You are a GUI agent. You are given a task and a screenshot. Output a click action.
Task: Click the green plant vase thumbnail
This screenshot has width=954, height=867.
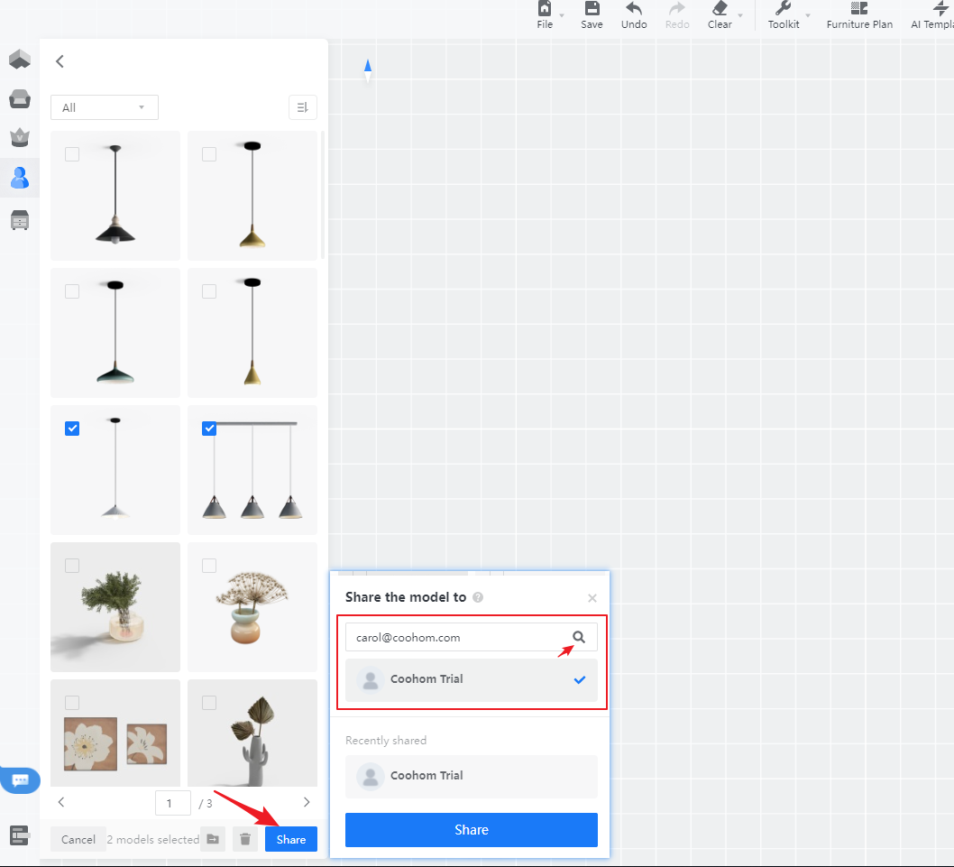pyautogui.click(x=115, y=607)
